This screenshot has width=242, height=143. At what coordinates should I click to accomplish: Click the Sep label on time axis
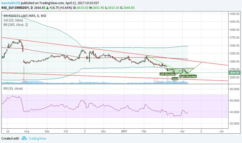47,131
